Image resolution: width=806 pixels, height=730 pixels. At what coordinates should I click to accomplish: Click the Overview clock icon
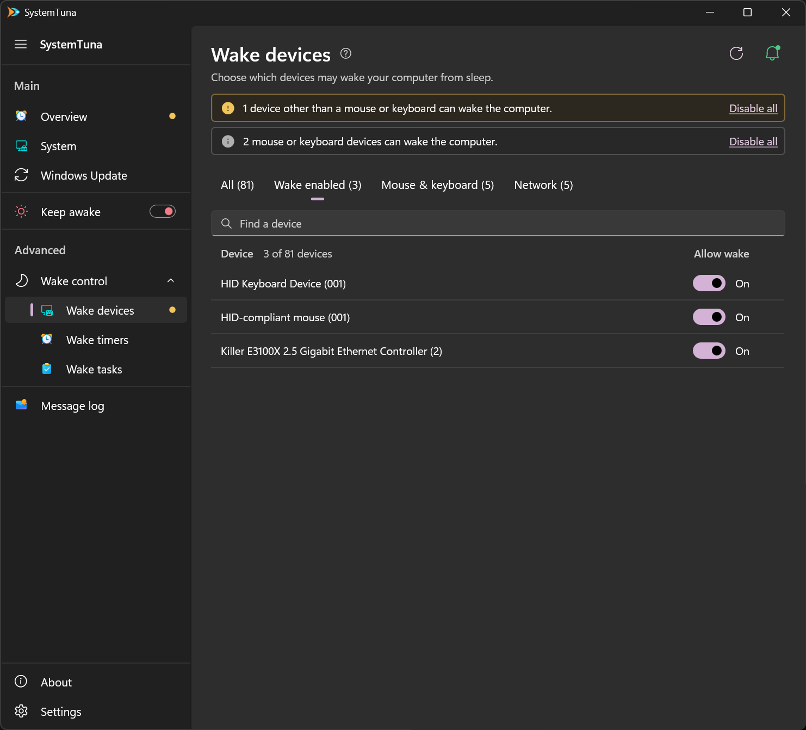[21, 116]
